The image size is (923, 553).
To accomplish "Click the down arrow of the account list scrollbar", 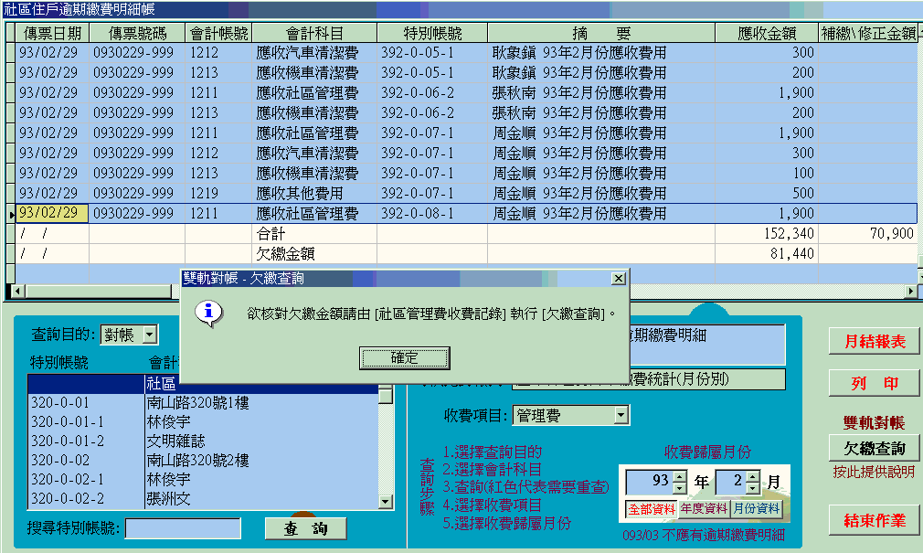I will pyautogui.click(x=386, y=502).
